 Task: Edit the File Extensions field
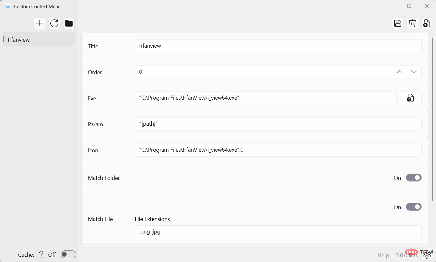coord(278,232)
